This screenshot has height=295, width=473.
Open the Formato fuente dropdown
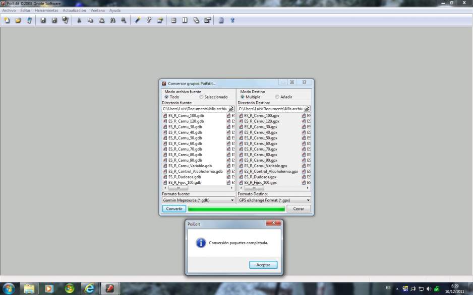pos(199,200)
